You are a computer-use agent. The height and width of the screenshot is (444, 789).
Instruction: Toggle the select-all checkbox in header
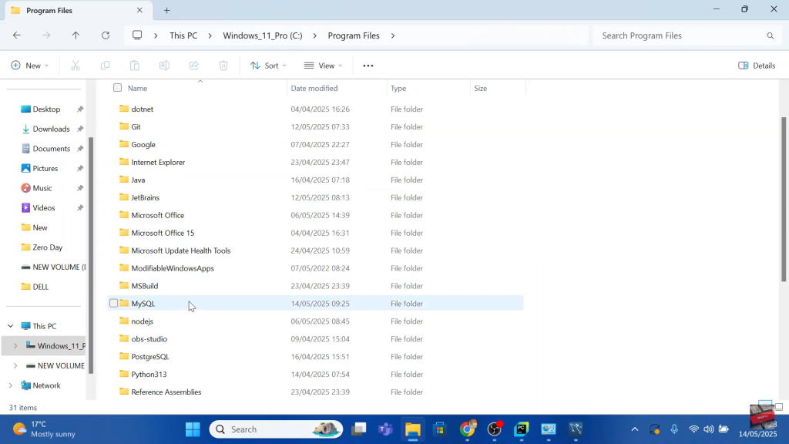(x=117, y=88)
